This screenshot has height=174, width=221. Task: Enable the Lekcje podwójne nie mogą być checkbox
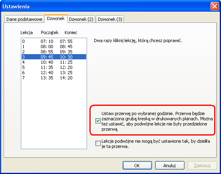tap(98, 143)
